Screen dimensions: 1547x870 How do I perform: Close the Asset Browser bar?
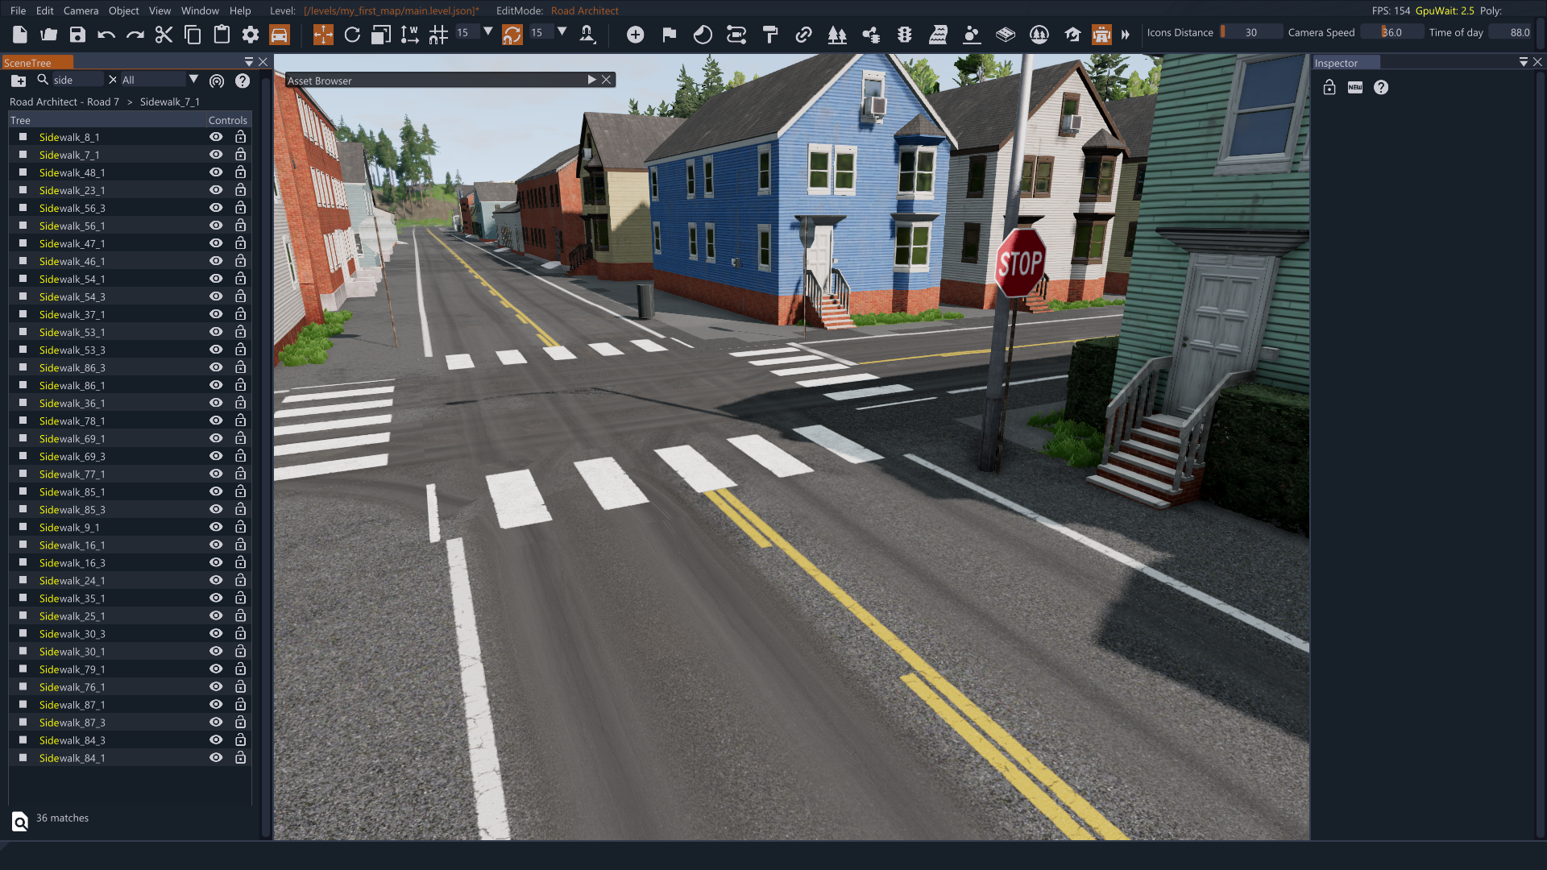pos(607,80)
